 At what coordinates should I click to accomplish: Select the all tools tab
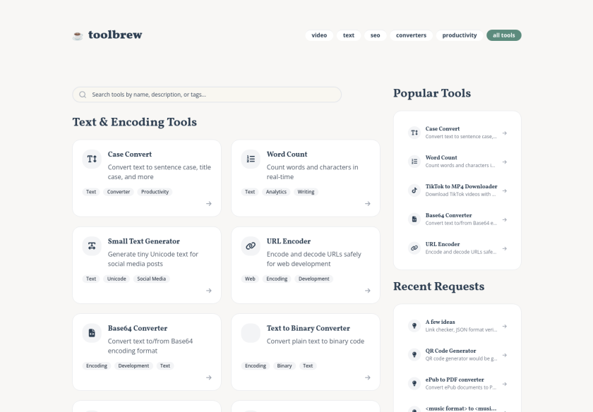[x=503, y=35]
